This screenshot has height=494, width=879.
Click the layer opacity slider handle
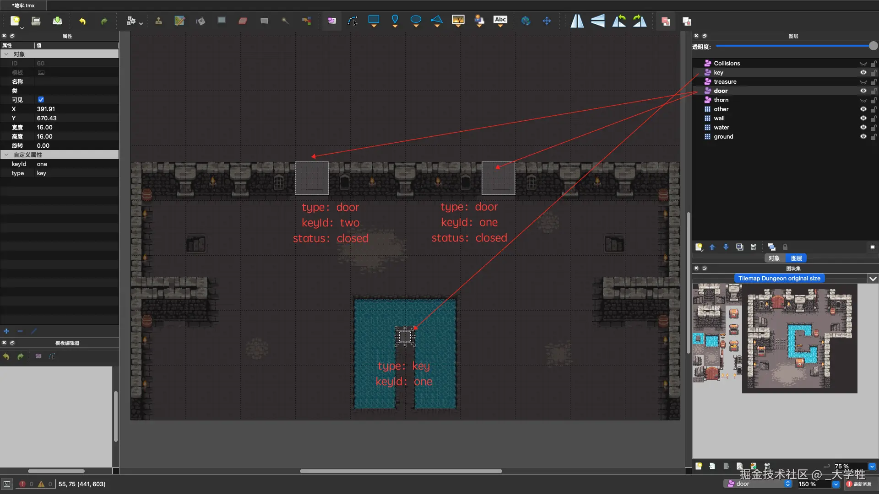(873, 46)
